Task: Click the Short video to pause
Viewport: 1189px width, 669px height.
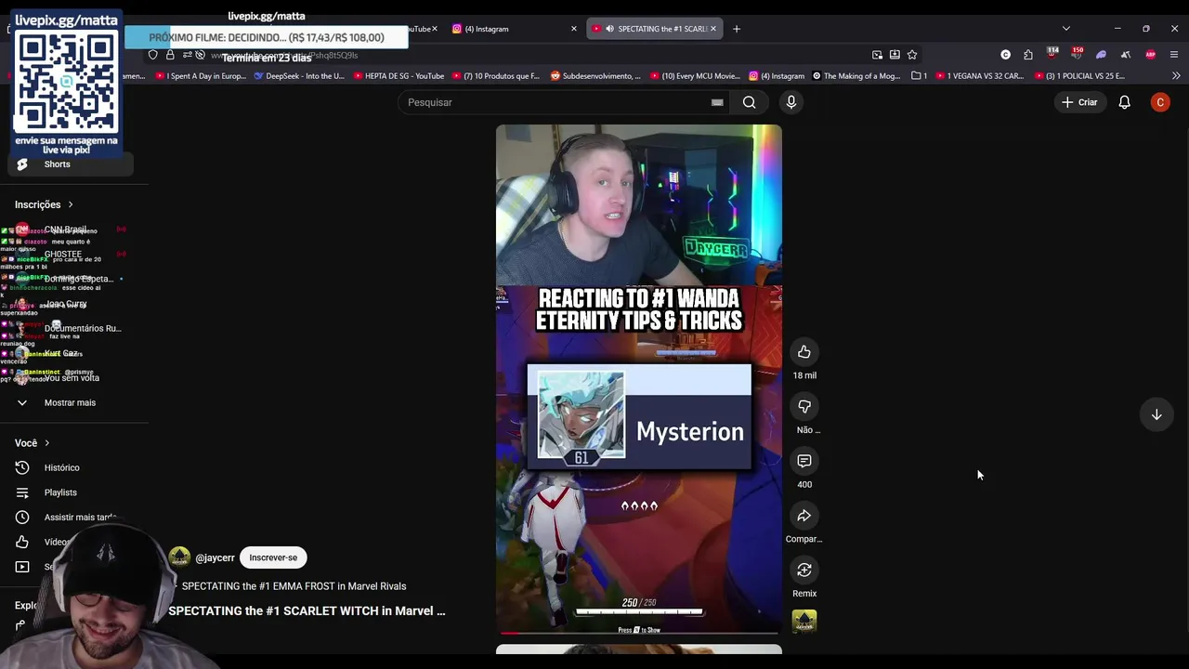Action: [x=639, y=379]
